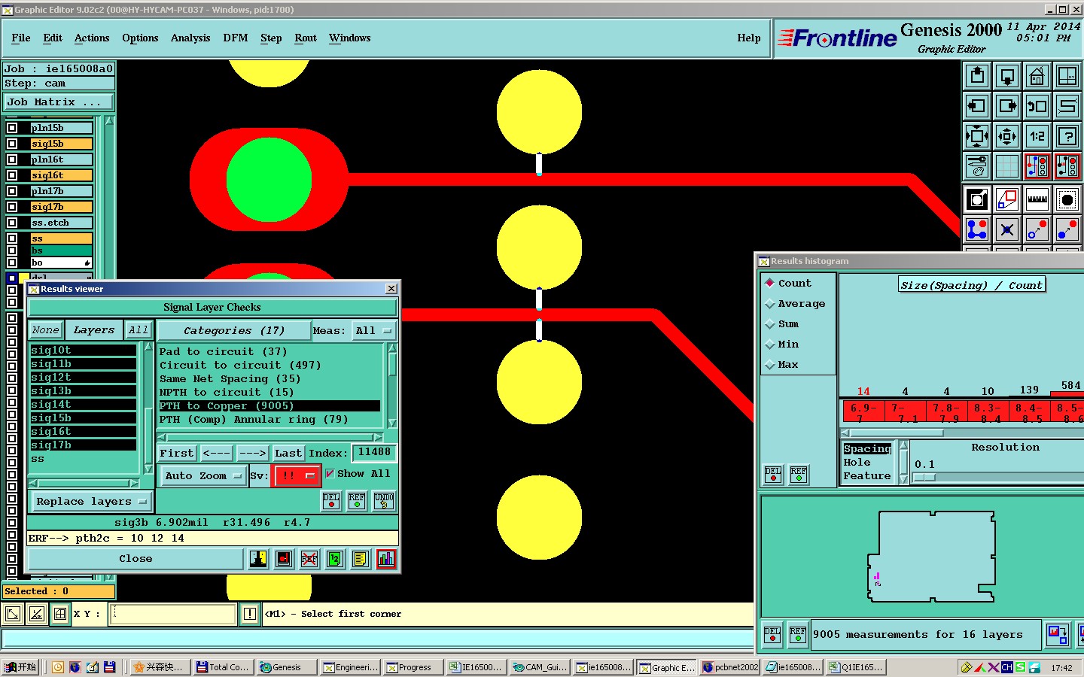1084x677 pixels.
Task: Click the question mark help icon
Action: [1067, 136]
